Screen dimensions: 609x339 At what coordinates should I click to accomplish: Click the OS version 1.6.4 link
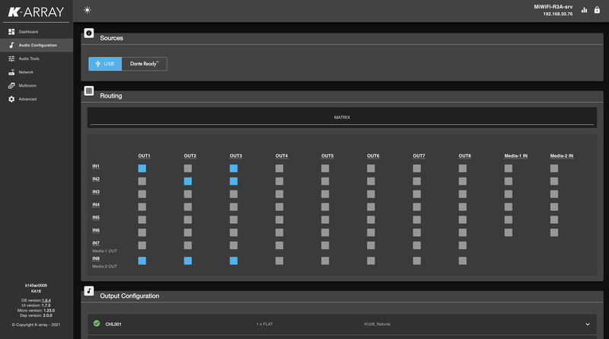[46, 301]
